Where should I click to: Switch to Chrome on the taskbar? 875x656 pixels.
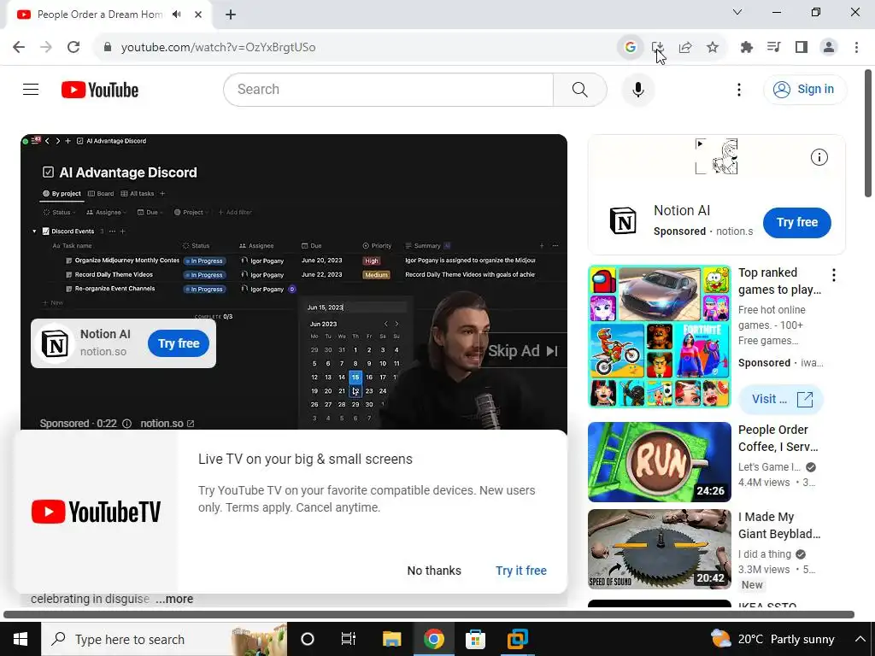point(433,639)
